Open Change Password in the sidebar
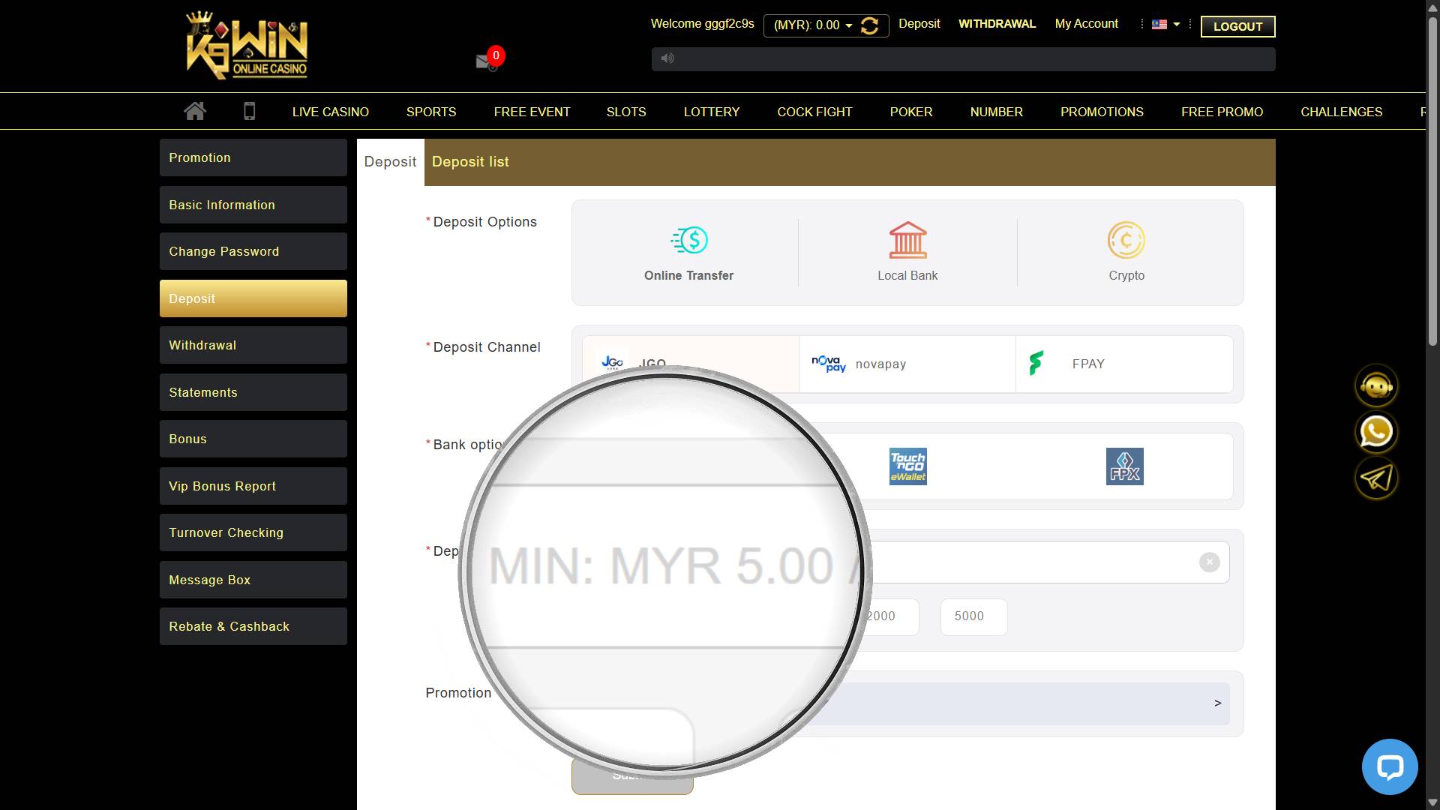The image size is (1440, 810). point(253,251)
